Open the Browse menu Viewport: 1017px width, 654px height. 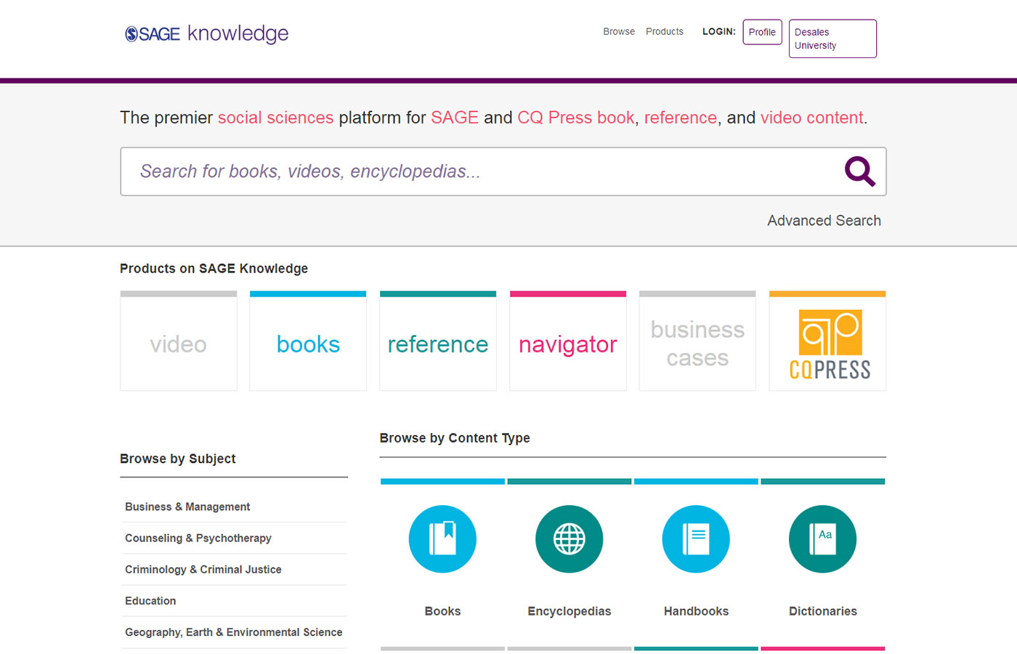coord(619,32)
